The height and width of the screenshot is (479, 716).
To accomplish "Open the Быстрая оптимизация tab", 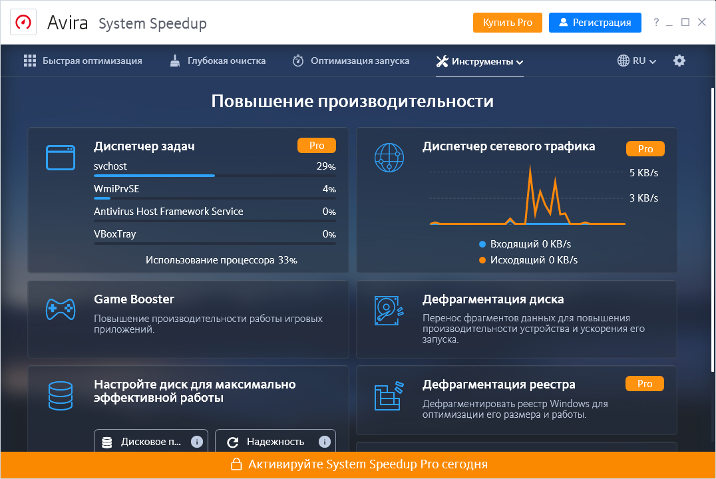I will click(83, 61).
